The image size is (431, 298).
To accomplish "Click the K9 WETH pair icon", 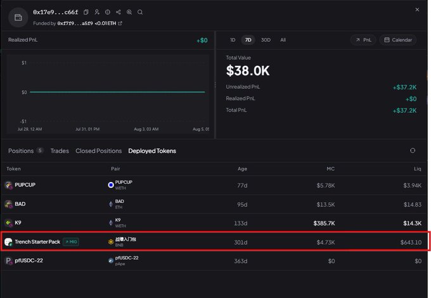I will [x=111, y=223].
